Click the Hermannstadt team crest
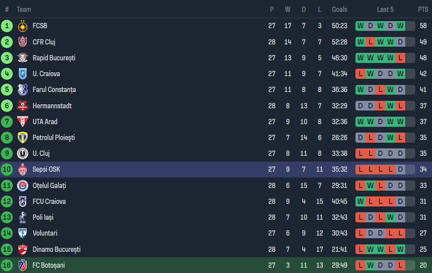This screenshot has height=273, width=432. pyautogui.click(x=23, y=106)
